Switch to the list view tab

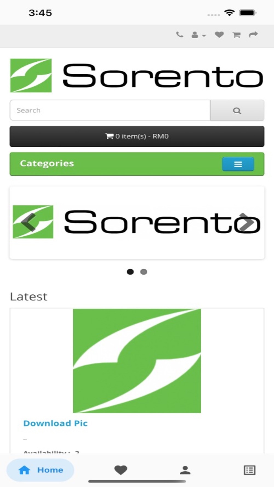(250, 470)
